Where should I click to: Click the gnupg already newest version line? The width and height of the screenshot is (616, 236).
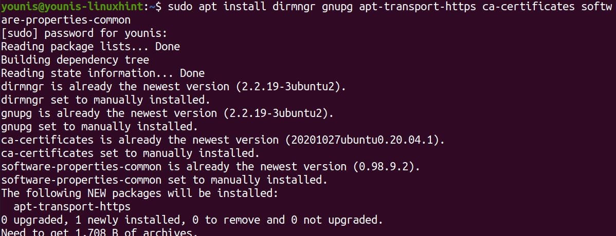(167, 113)
